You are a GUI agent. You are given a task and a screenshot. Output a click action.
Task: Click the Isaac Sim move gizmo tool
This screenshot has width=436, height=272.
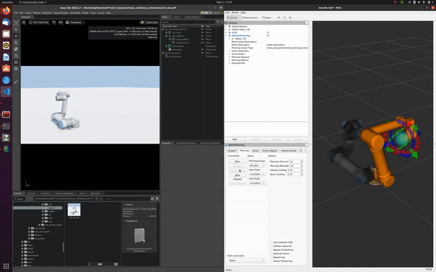(16, 36)
